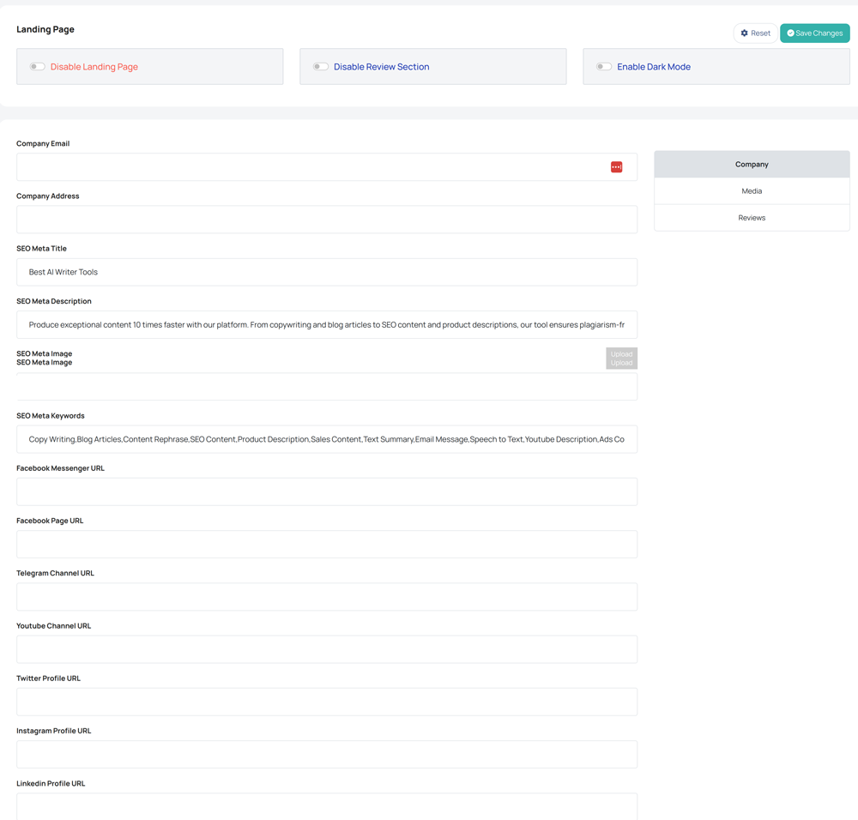Click the SEO Meta Description text field

click(326, 325)
